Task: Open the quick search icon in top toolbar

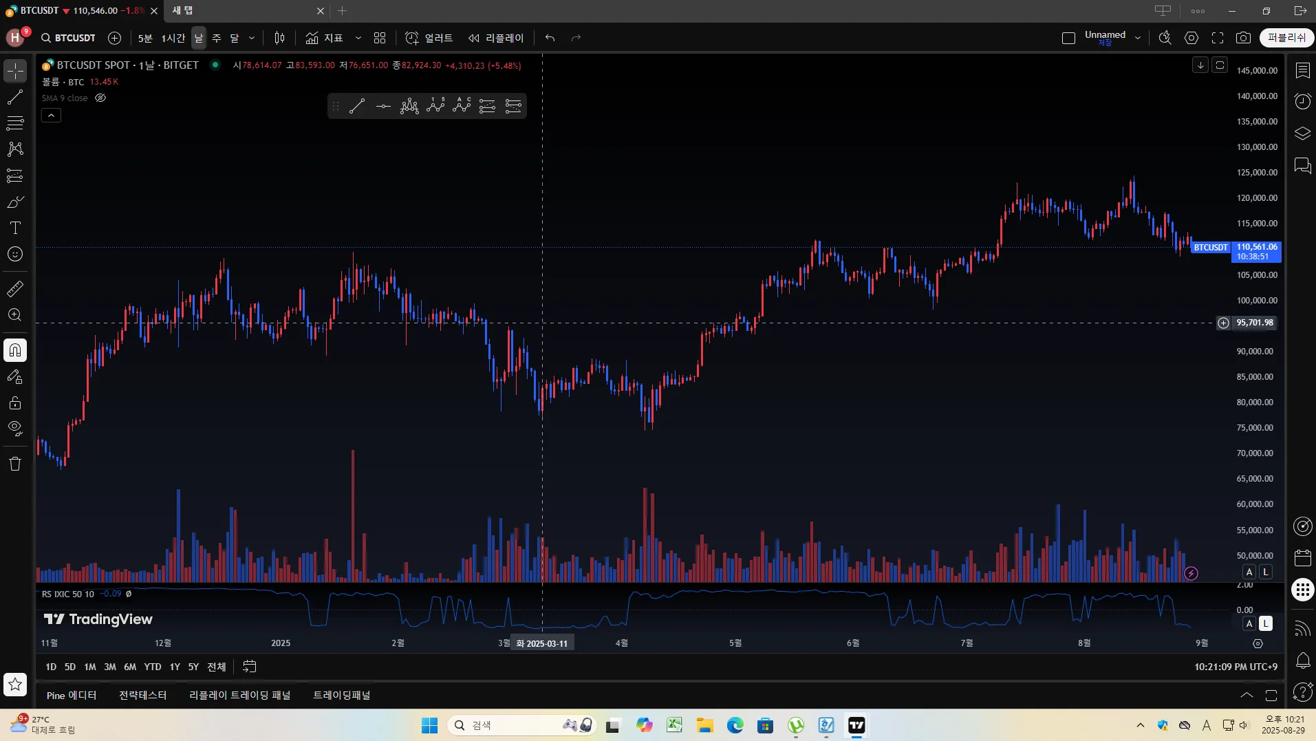Action: (x=1165, y=38)
